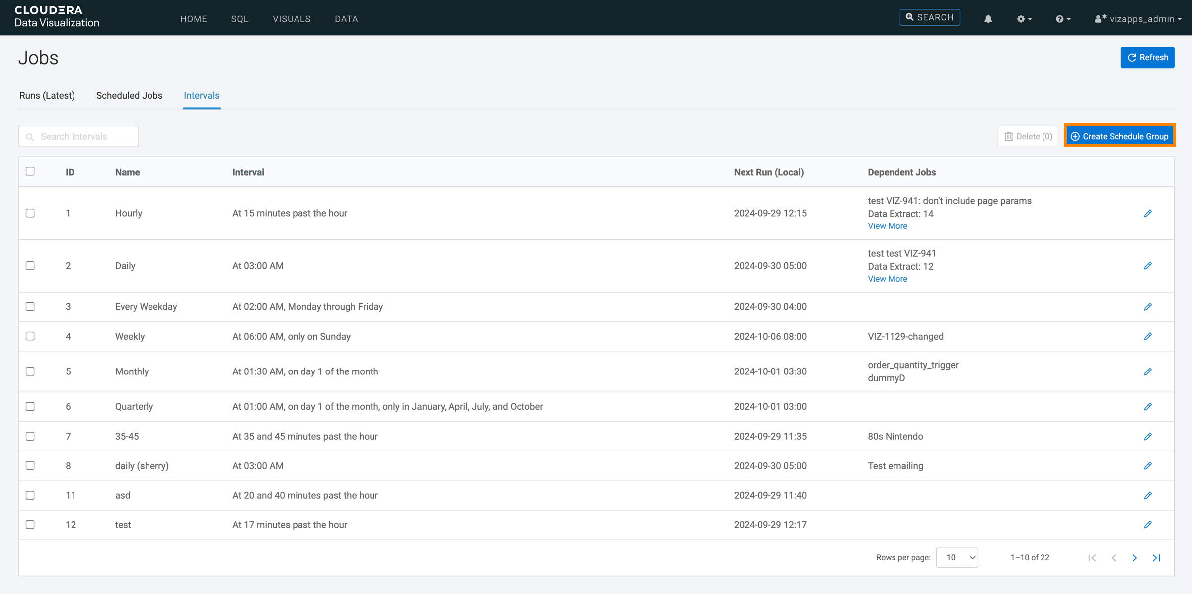
Task: Click Create Schedule Group button
Action: (x=1119, y=136)
